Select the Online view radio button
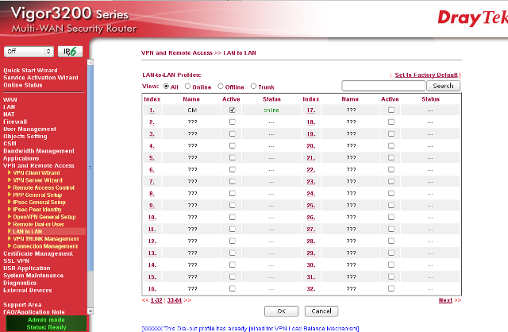508x332 pixels. pyautogui.click(x=187, y=87)
